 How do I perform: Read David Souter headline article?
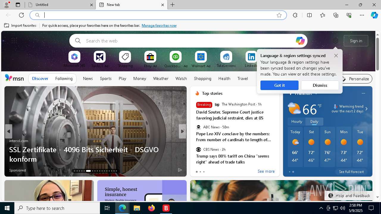[x=230, y=115]
